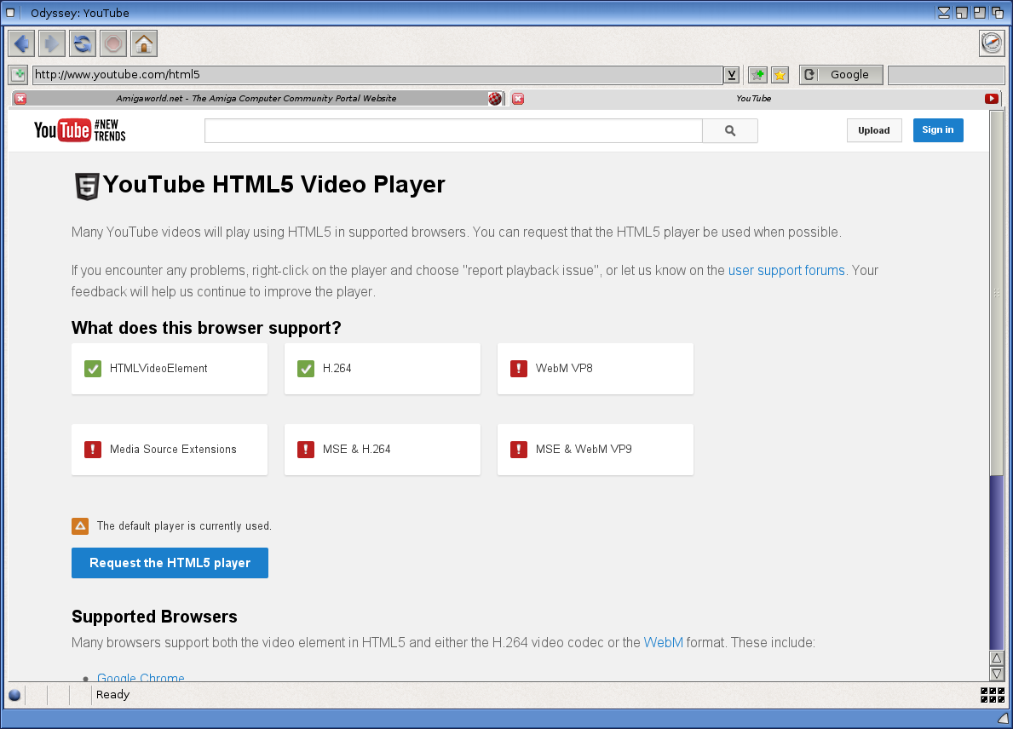The height and width of the screenshot is (729, 1013).
Task: Click the Amigaworld boing ball favicon
Action: tap(495, 99)
